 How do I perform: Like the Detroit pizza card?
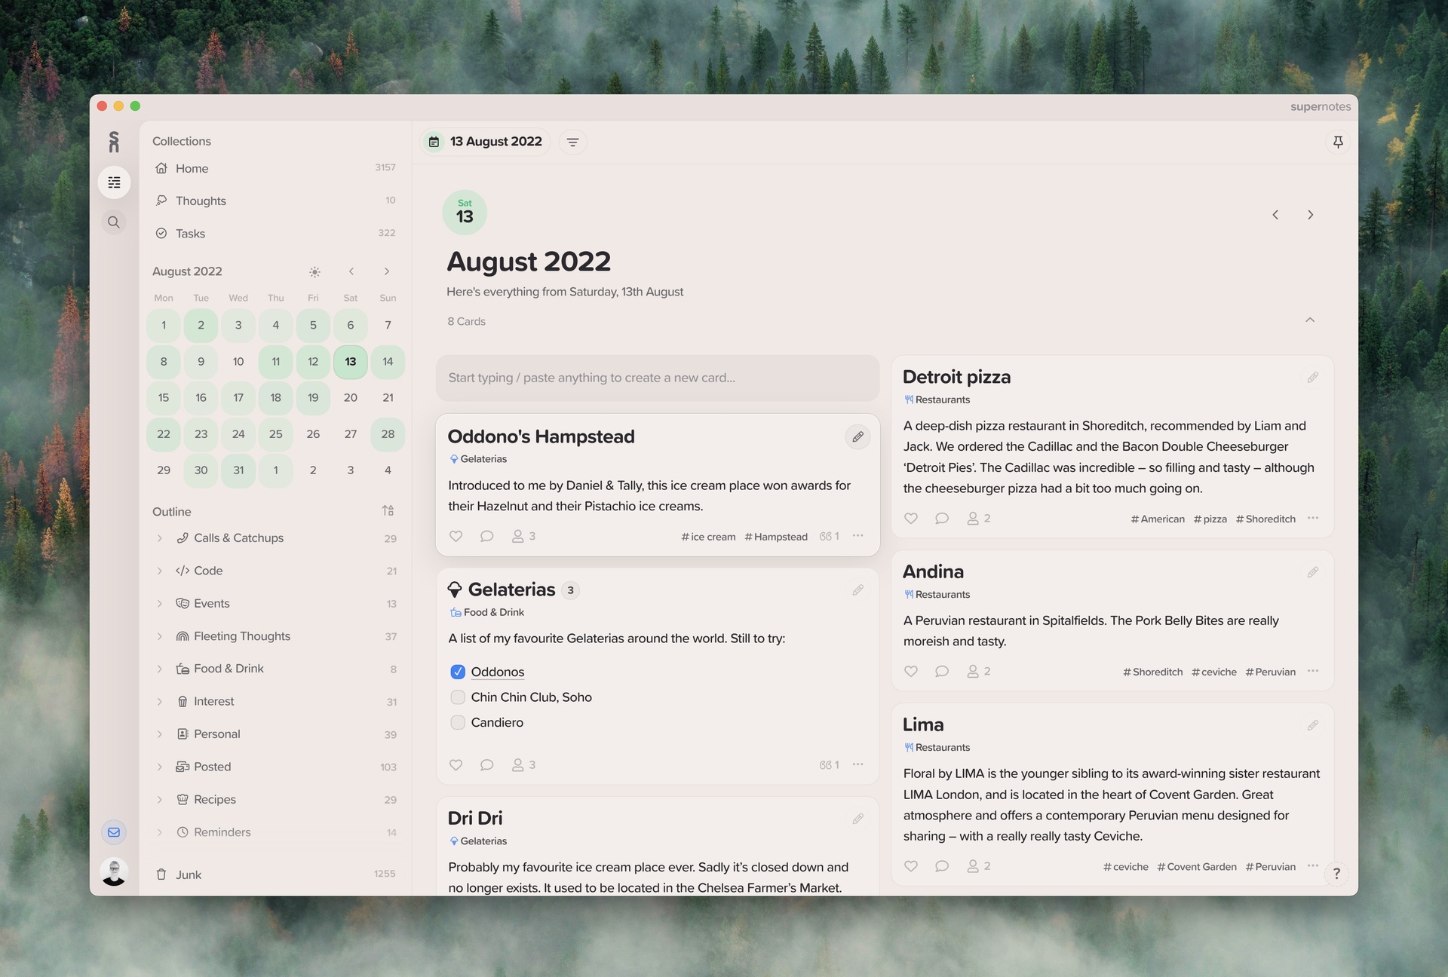[910, 518]
